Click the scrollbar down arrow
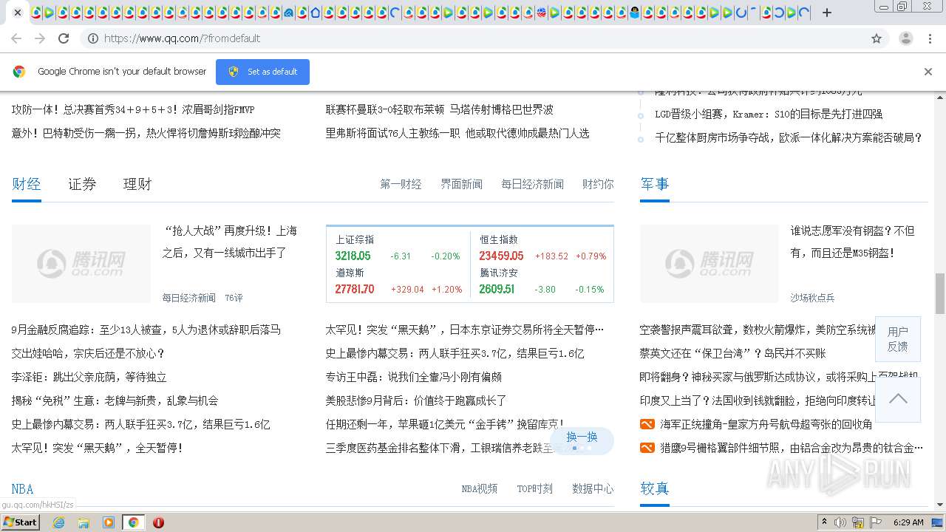The width and height of the screenshot is (946, 532). pyautogui.click(x=939, y=505)
